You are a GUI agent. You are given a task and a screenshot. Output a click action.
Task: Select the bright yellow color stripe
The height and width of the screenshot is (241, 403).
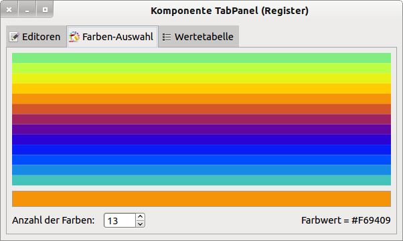[x=201, y=78]
